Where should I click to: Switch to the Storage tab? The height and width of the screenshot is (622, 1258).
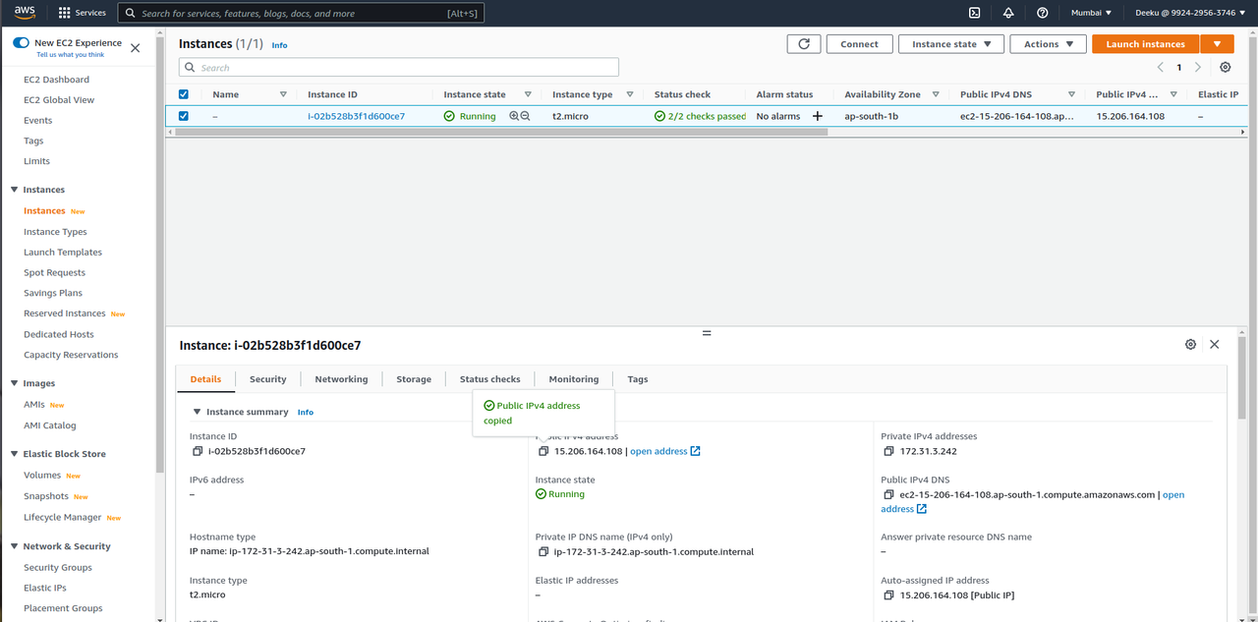(x=414, y=379)
